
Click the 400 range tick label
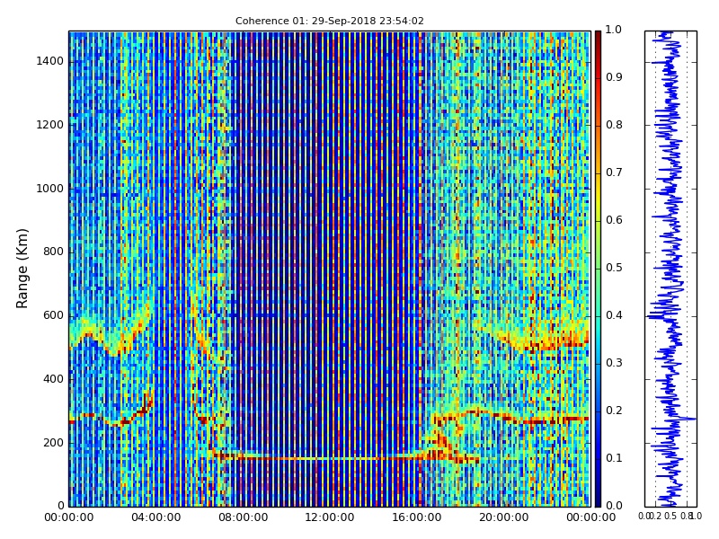[x=53, y=379]
